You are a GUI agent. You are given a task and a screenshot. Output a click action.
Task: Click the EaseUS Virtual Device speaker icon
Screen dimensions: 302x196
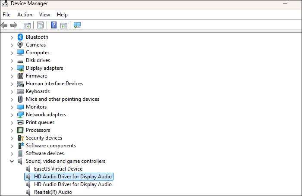click(x=28, y=169)
